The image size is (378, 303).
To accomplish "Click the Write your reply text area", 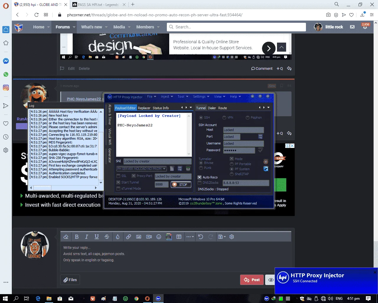I will click(176, 257).
